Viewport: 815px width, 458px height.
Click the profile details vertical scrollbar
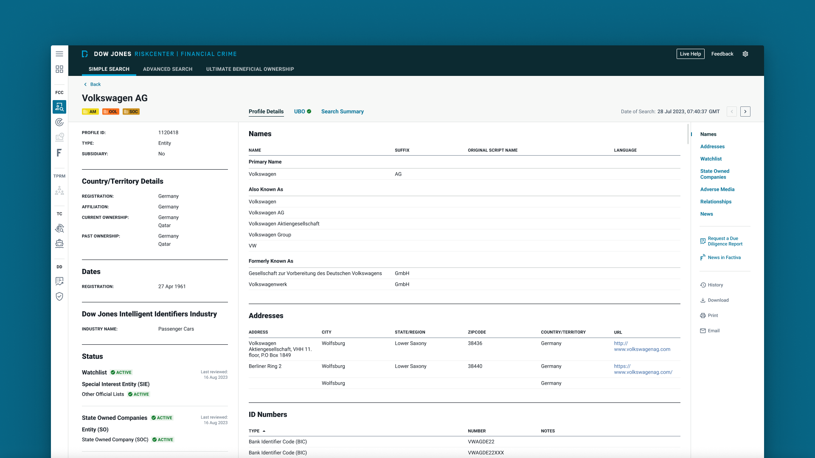click(x=688, y=134)
